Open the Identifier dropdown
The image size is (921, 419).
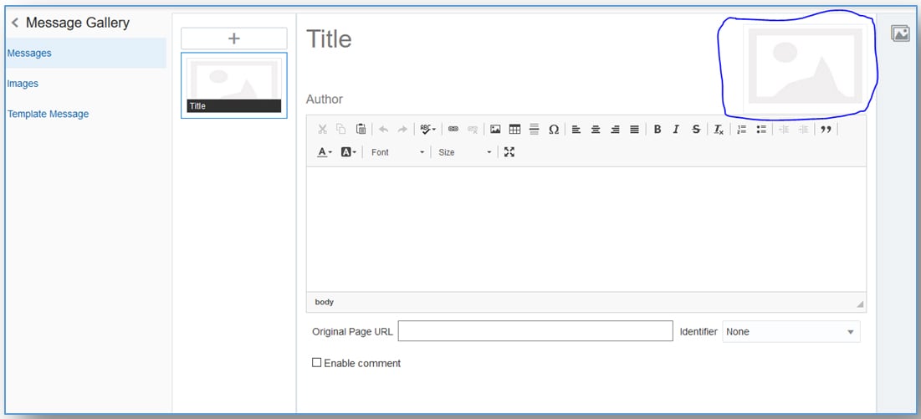point(791,331)
